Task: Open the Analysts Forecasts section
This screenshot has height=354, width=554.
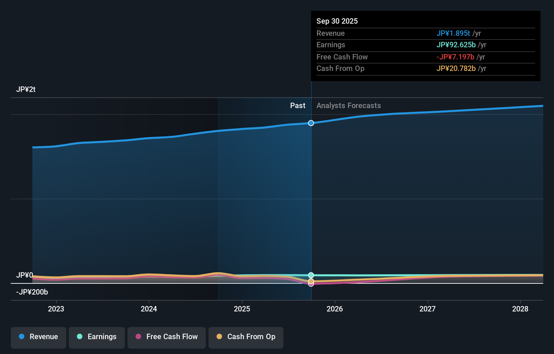Action: (x=349, y=105)
